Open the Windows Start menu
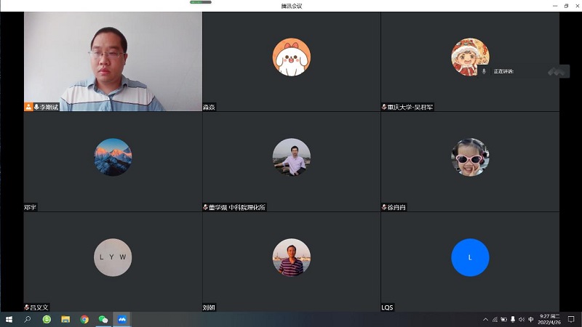582x327 pixels. (9, 319)
